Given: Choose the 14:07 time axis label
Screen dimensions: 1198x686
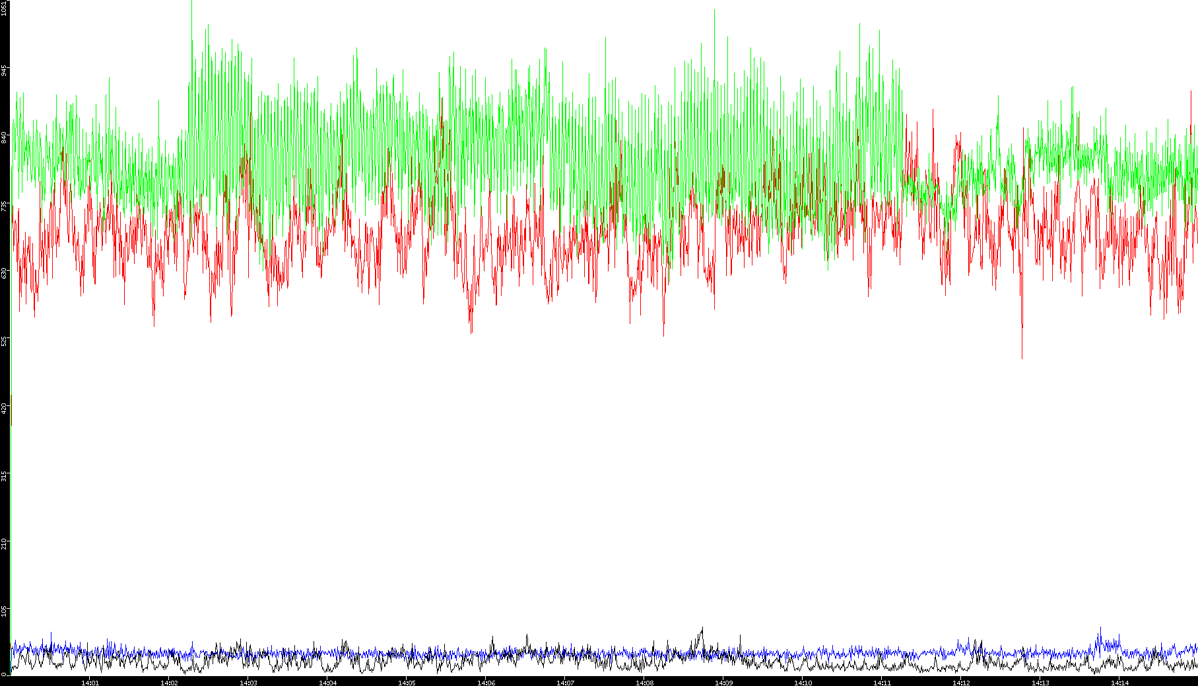Looking at the screenshot, I should (565, 683).
